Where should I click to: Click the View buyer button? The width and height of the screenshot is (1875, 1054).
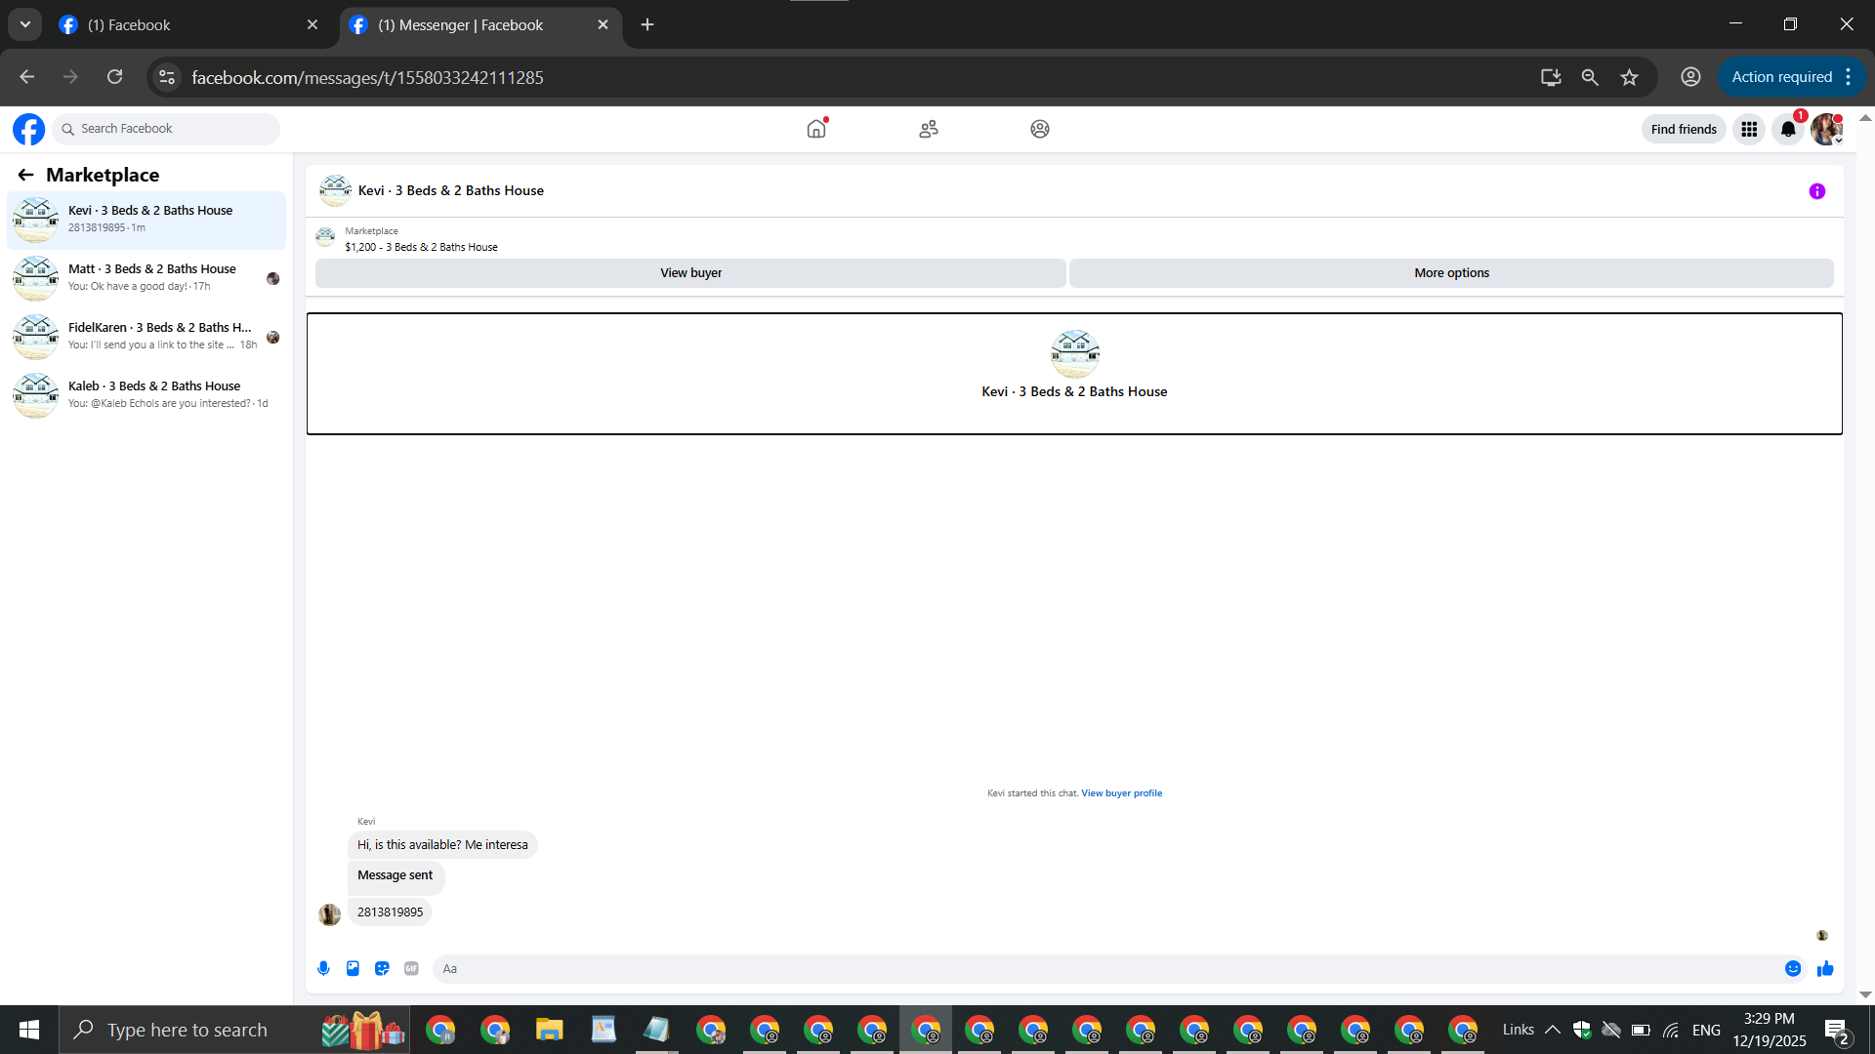[690, 273]
